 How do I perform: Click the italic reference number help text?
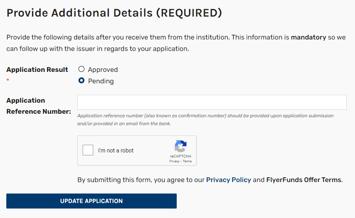pos(206,120)
